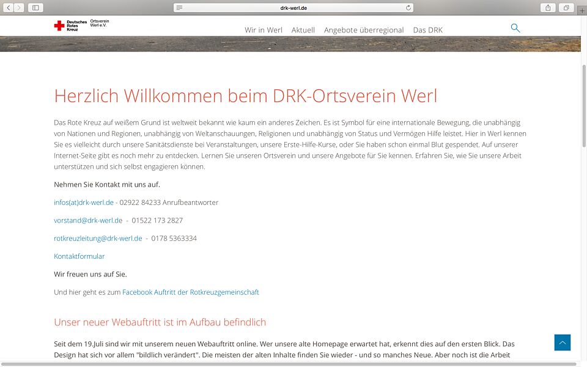Email infos(at)drk-werl.de link
587x367 pixels.
pyautogui.click(x=84, y=202)
